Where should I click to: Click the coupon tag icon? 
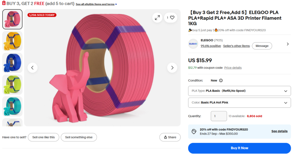194,132
